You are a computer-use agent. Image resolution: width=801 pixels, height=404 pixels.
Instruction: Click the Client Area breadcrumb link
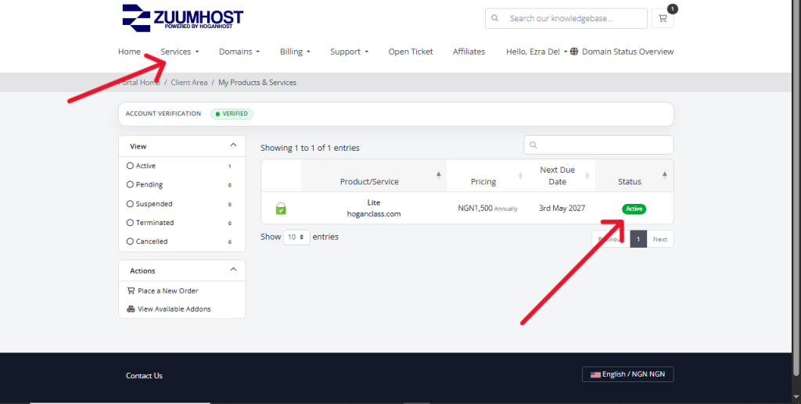coord(189,82)
